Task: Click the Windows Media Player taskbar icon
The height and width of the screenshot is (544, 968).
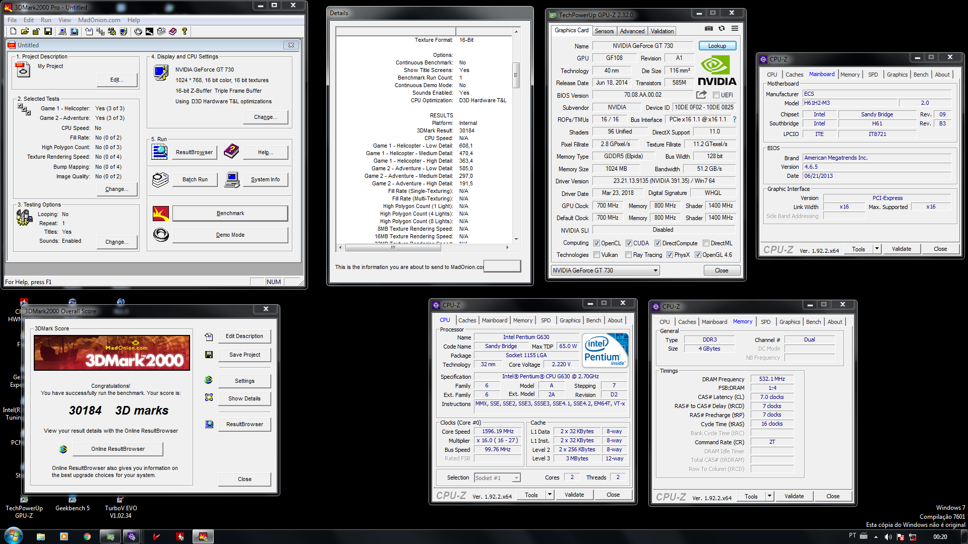Action: point(64,536)
